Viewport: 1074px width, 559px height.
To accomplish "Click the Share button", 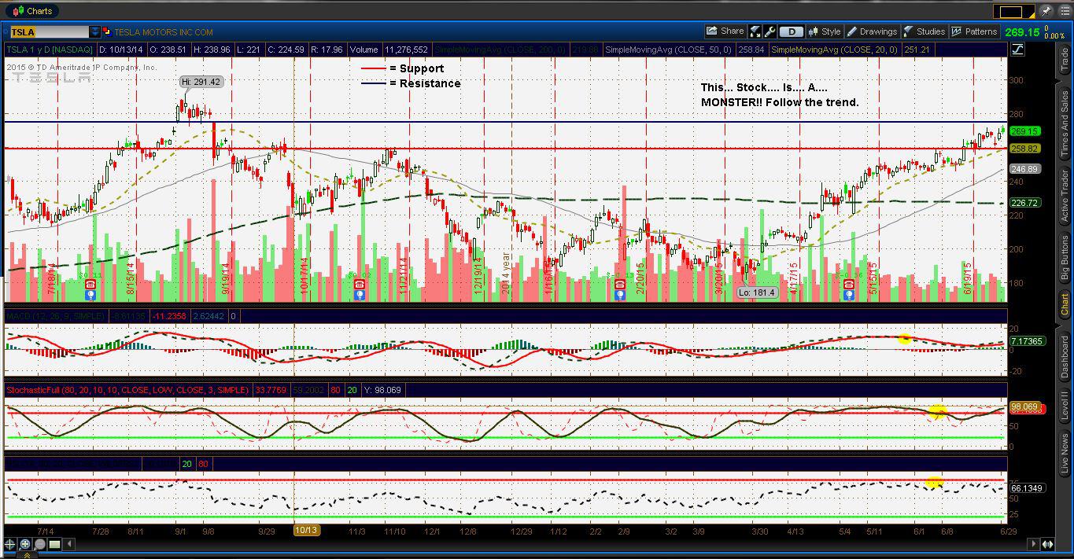I will 725,31.
